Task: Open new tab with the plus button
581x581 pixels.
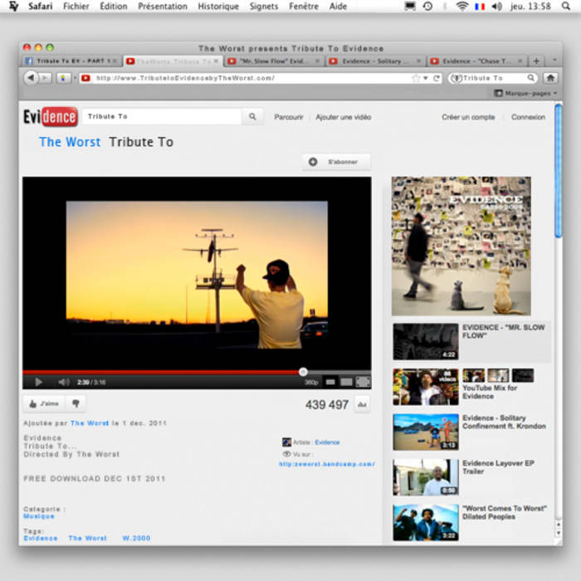Action: pos(536,61)
